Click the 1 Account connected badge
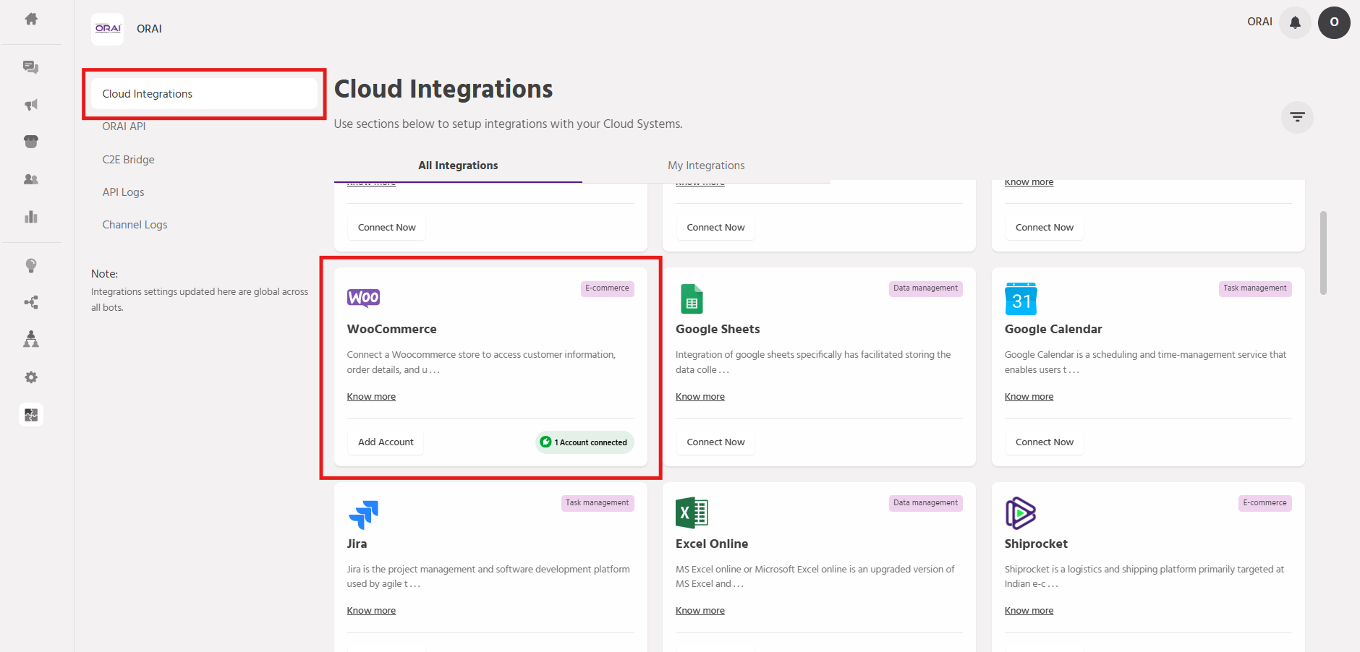Image resolution: width=1360 pixels, height=652 pixels. pos(585,442)
